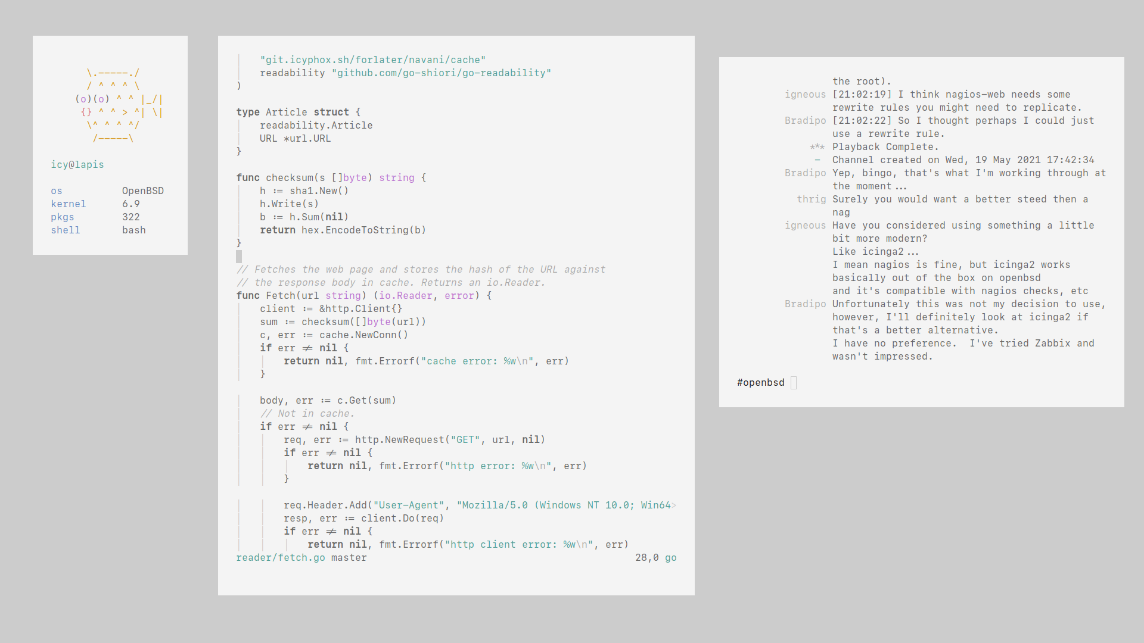The height and width of the screenshot is (643, 1144).
Task: Click the reader/fetch.go filename in the statusline
Action: click(281, 558)
